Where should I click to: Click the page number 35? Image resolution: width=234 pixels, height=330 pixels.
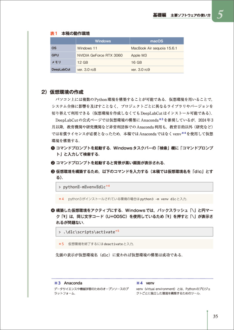coord(215,316)
